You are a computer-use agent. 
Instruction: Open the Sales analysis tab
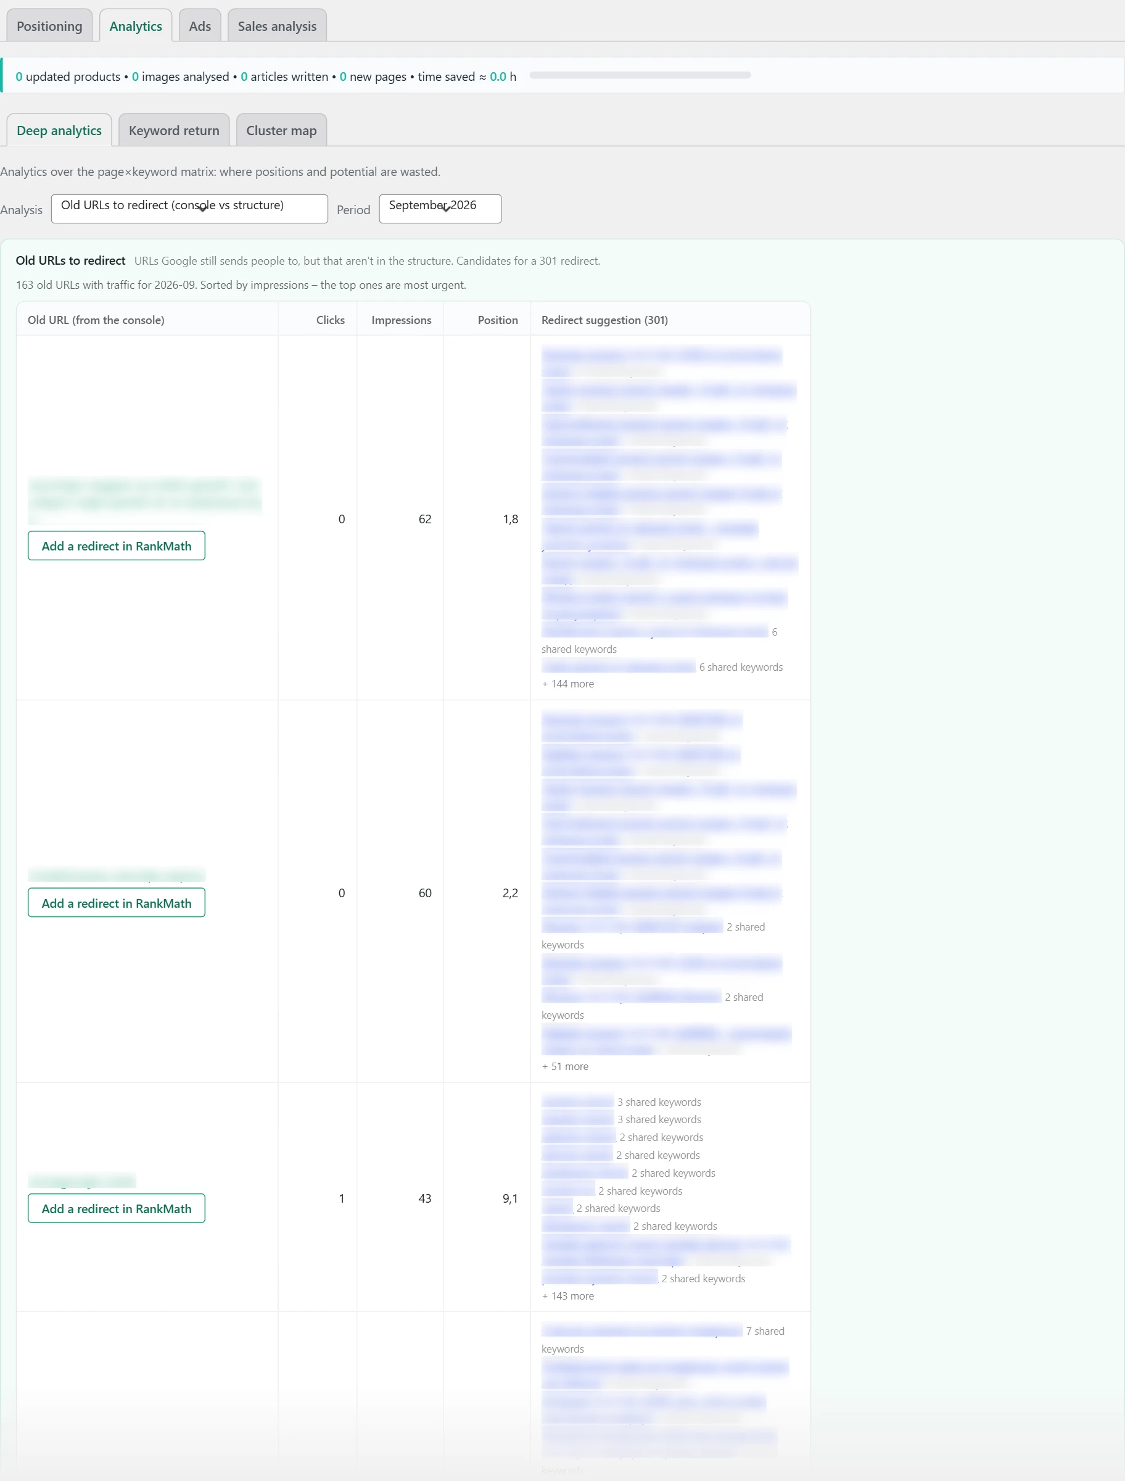(x=276, y=25)
